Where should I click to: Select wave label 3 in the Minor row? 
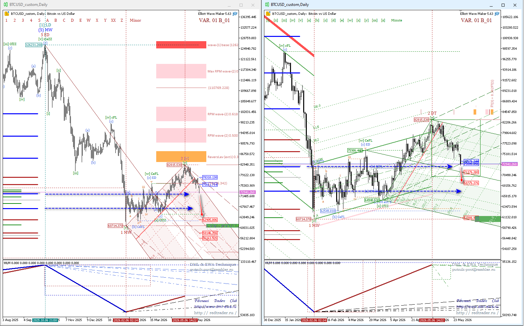point(23,20)
